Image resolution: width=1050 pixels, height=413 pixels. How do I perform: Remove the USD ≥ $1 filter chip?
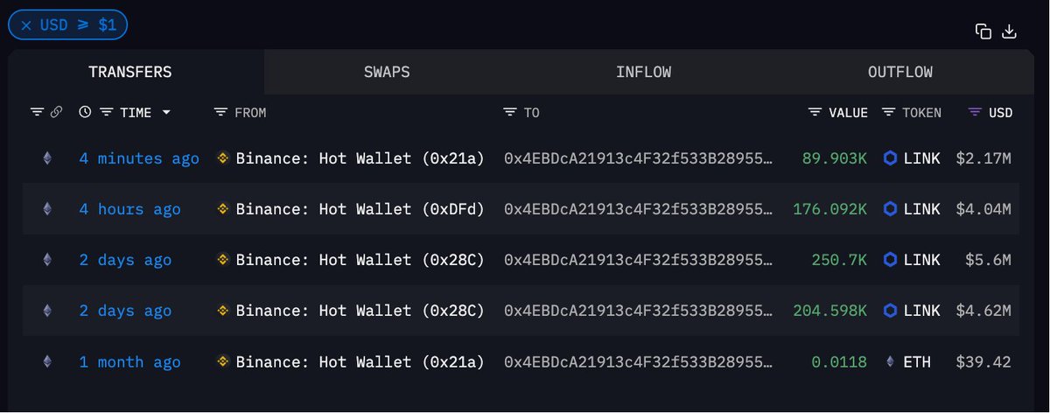point(26,25)
